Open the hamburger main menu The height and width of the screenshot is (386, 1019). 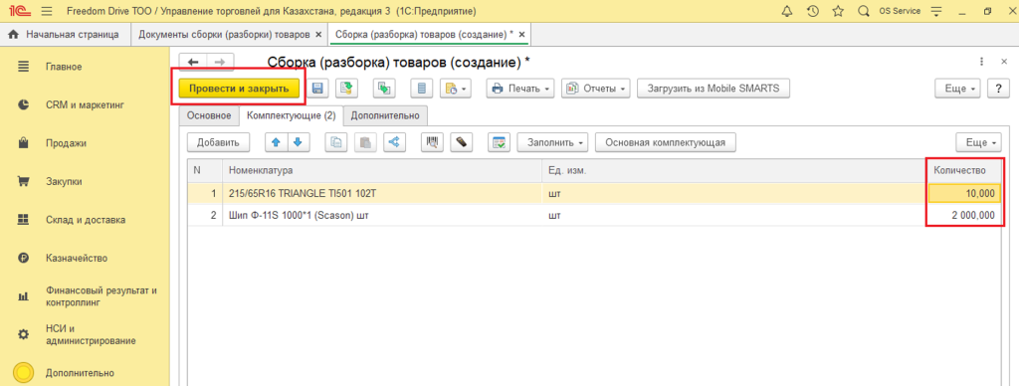46,11
